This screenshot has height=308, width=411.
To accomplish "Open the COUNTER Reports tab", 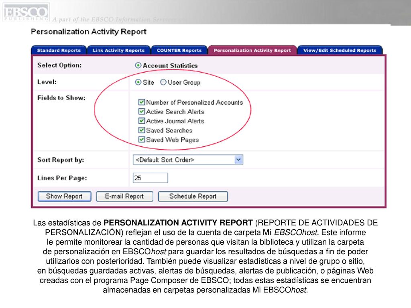I will click(x=179, y=50).
